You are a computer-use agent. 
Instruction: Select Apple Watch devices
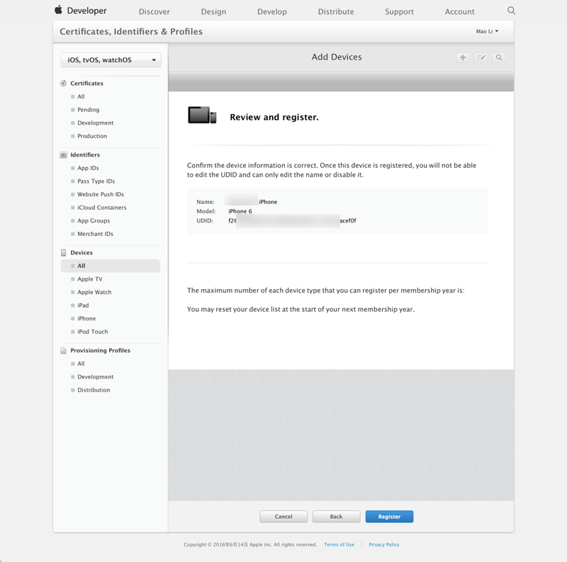click(x=94, y=292)
